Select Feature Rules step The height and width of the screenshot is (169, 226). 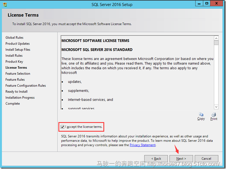click(x=15, y=80)
